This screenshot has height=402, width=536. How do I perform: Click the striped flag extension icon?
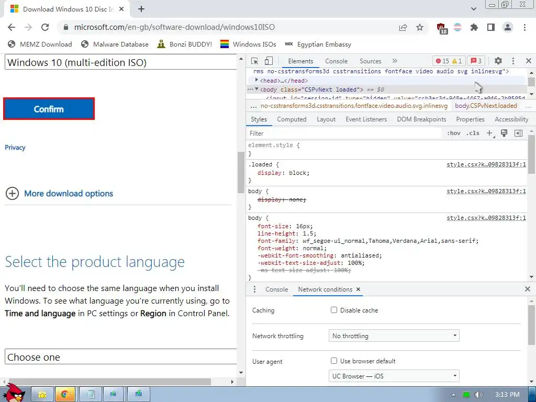tap(457, 27)
